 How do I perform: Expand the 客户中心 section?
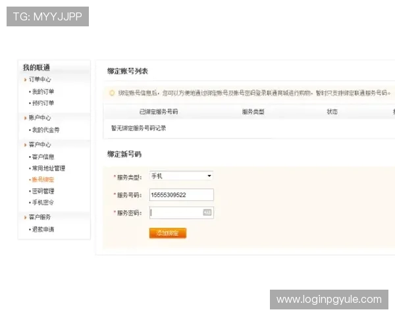pyautogui.click(x=39, y=145)
